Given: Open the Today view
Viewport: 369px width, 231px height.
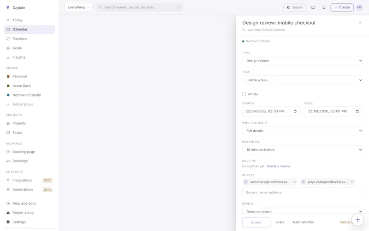Looking at the screenshot, I should [29, 20].
